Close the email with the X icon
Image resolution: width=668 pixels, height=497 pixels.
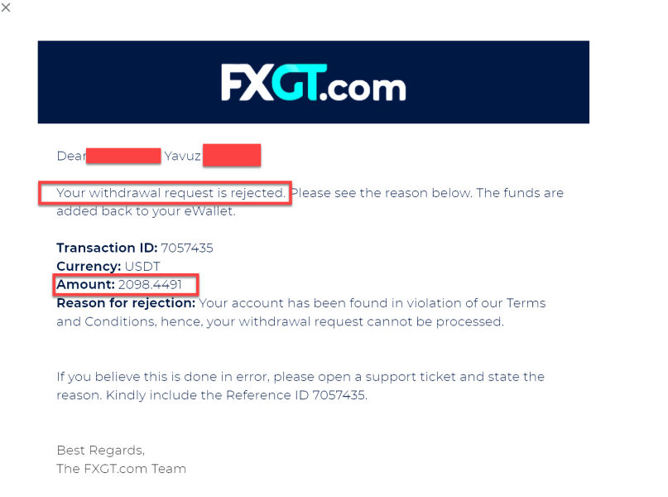(7, 7)
